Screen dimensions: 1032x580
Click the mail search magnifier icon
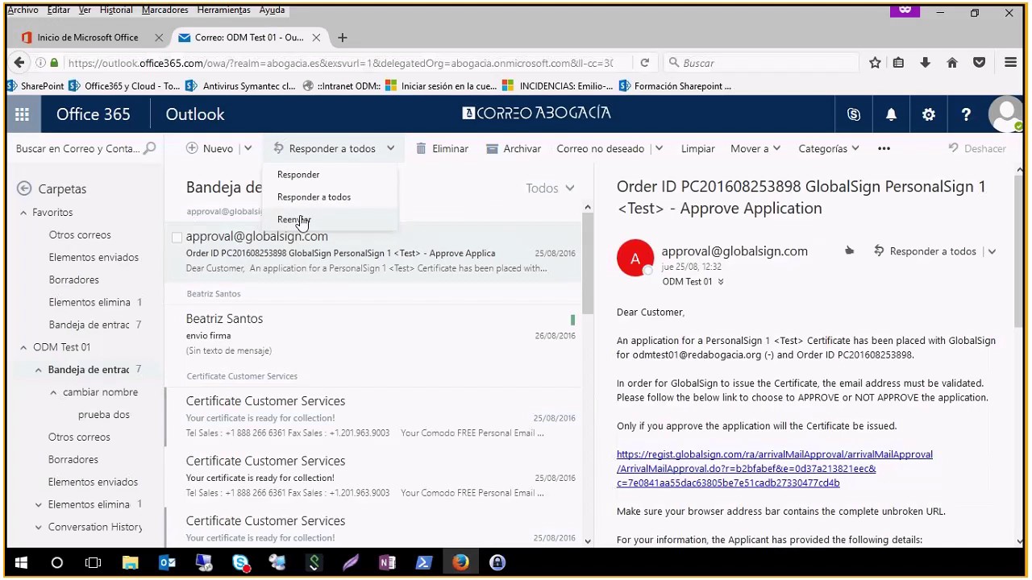pos(149,148)
